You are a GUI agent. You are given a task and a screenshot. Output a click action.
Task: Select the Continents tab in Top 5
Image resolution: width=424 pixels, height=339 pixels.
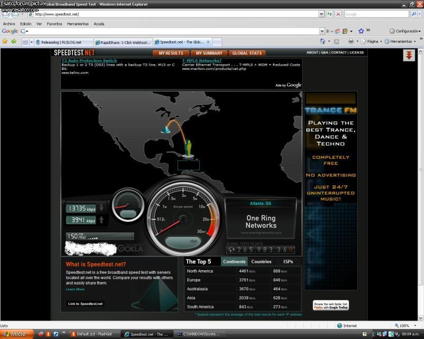[x=234, y=262]
